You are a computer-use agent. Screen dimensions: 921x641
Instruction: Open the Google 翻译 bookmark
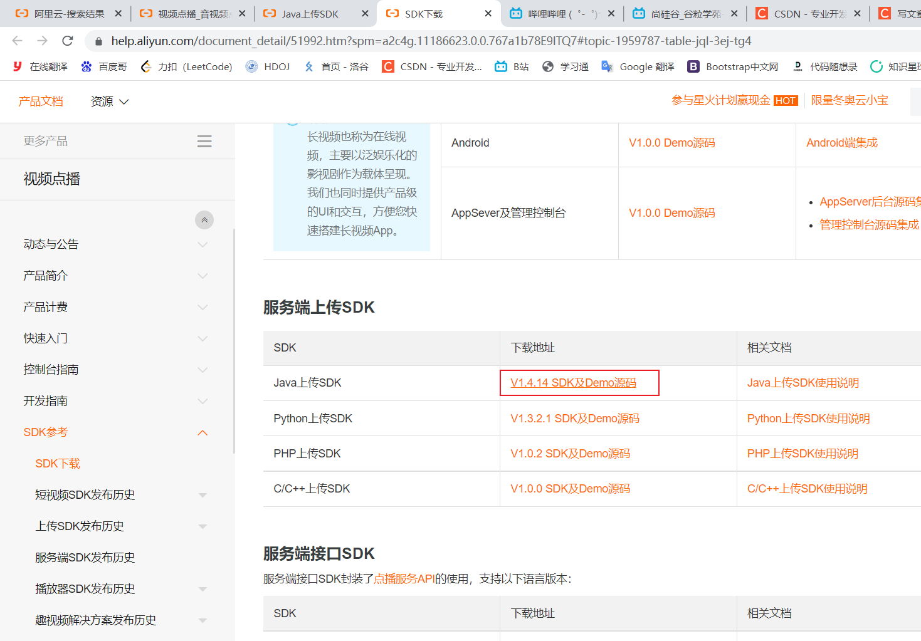coord(638,66)
